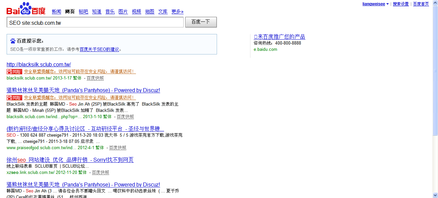This screenshot has height=198, width=438.
Task: Open the 贴吧 tab
Action: tap(83, 12)
